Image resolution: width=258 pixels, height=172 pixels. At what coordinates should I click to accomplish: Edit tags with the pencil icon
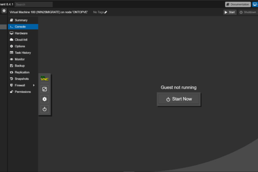click(x=106, y=12)
